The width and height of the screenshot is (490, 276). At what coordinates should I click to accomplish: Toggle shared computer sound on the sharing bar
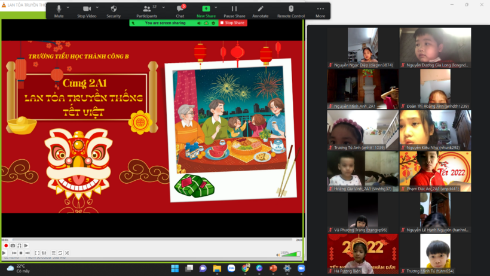point(199,23)
